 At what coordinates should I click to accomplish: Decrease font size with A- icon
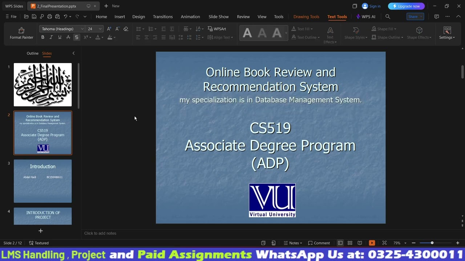[x=117, y=29]
